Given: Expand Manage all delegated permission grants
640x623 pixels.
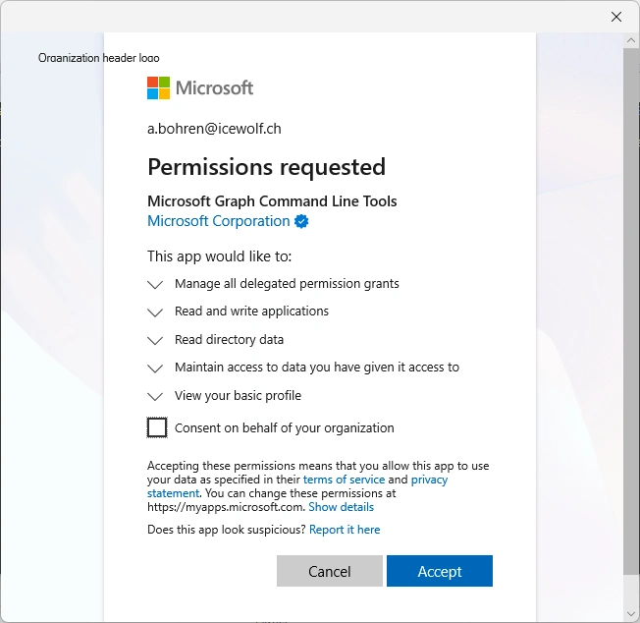Looking at the screenshot, I should point(155,284).
